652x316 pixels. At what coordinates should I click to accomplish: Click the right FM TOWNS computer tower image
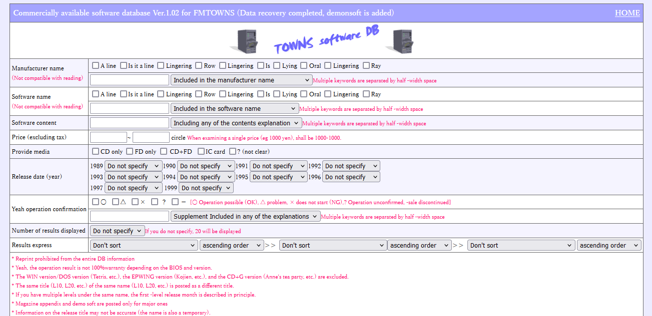[x=399, y=41]
